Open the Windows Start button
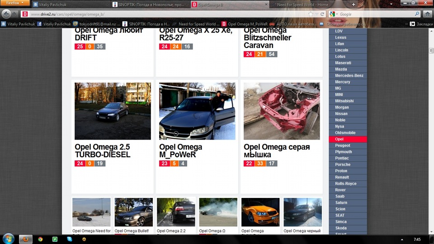434x244 pixels. click(x=8, y=239)
